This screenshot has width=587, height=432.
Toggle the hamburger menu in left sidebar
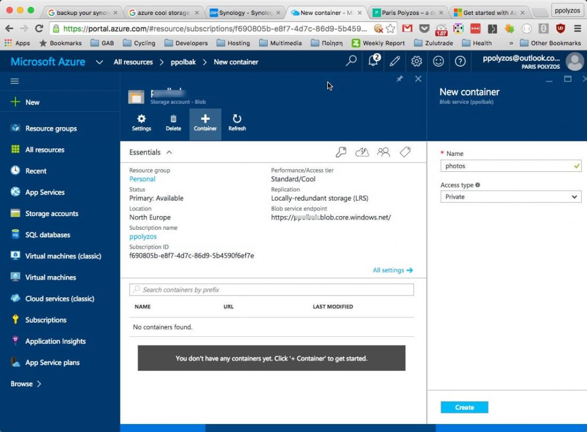point(14,81)
